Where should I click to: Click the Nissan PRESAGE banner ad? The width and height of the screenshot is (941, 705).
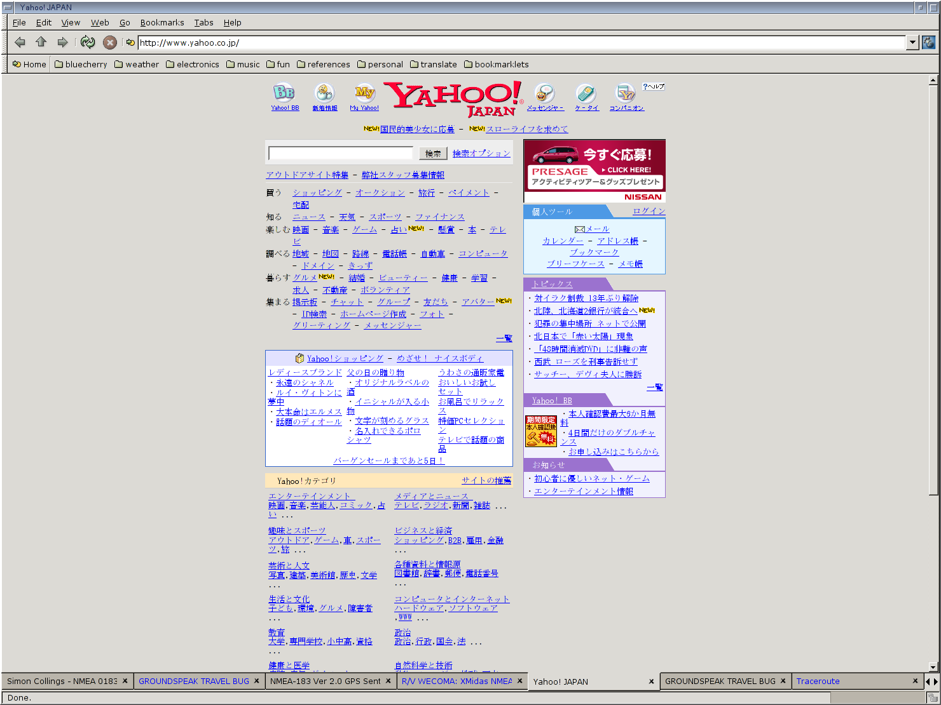pos(594,171)
